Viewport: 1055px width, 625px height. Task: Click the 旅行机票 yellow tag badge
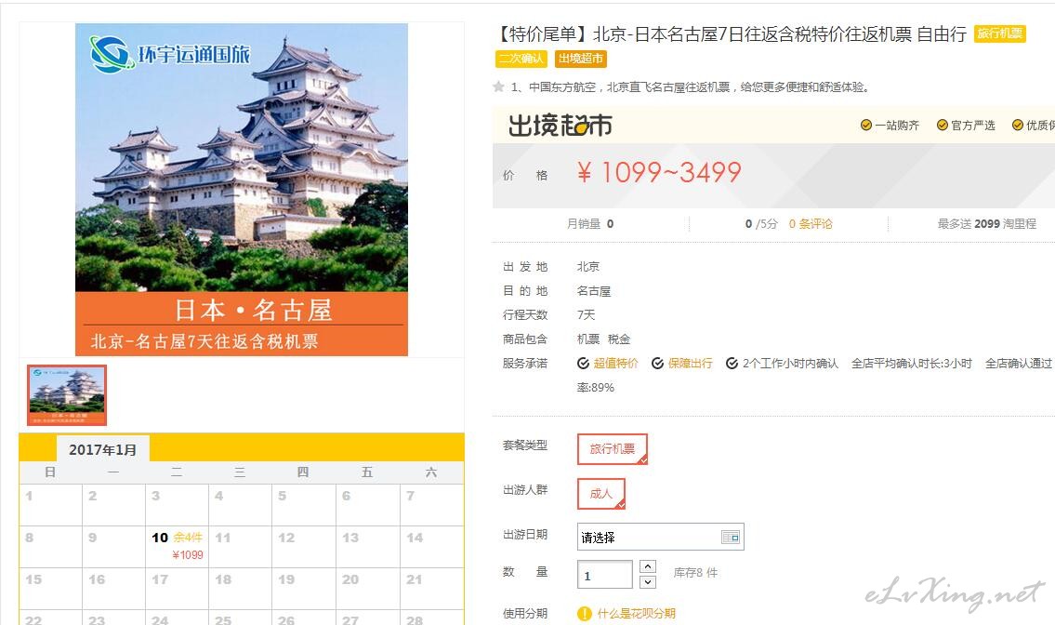(x=999, y=33)
